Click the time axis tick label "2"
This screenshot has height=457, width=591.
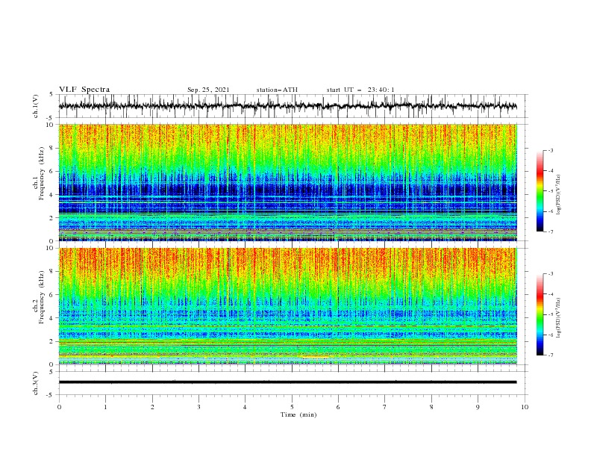coord(152,407)
